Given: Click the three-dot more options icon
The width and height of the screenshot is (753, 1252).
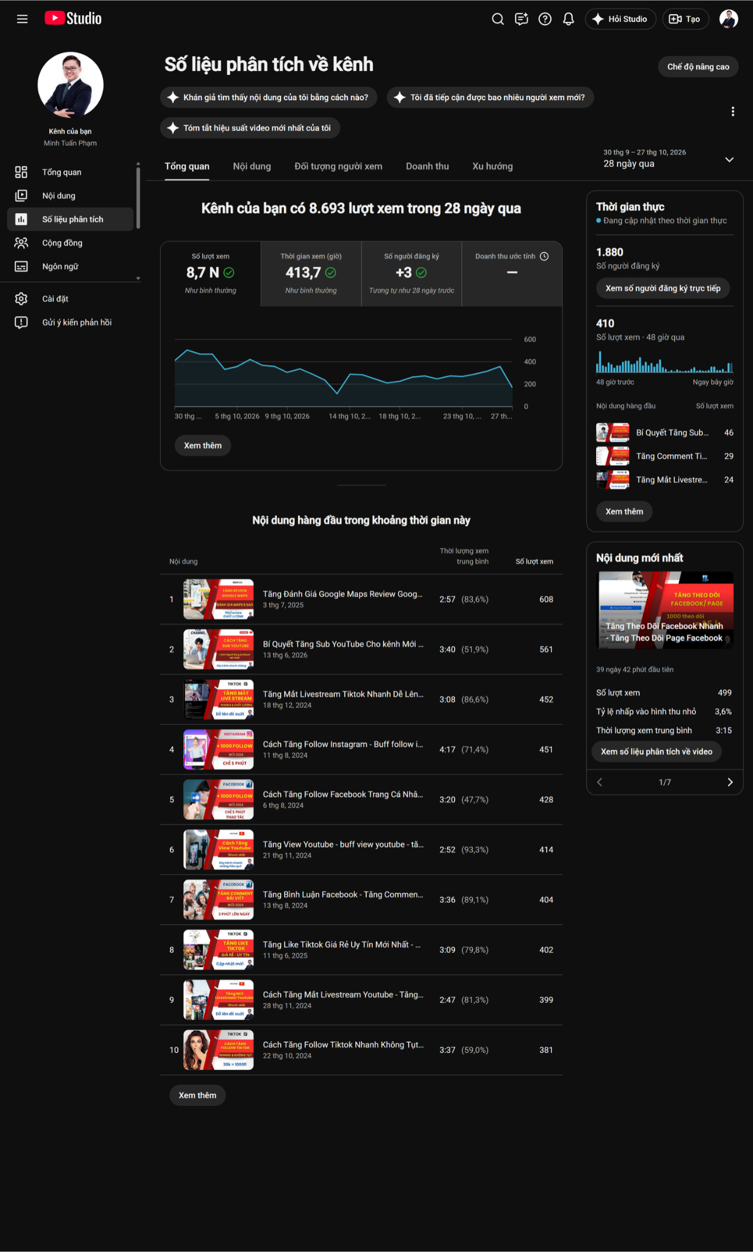Looking at the screenshot, I should 733,111.
